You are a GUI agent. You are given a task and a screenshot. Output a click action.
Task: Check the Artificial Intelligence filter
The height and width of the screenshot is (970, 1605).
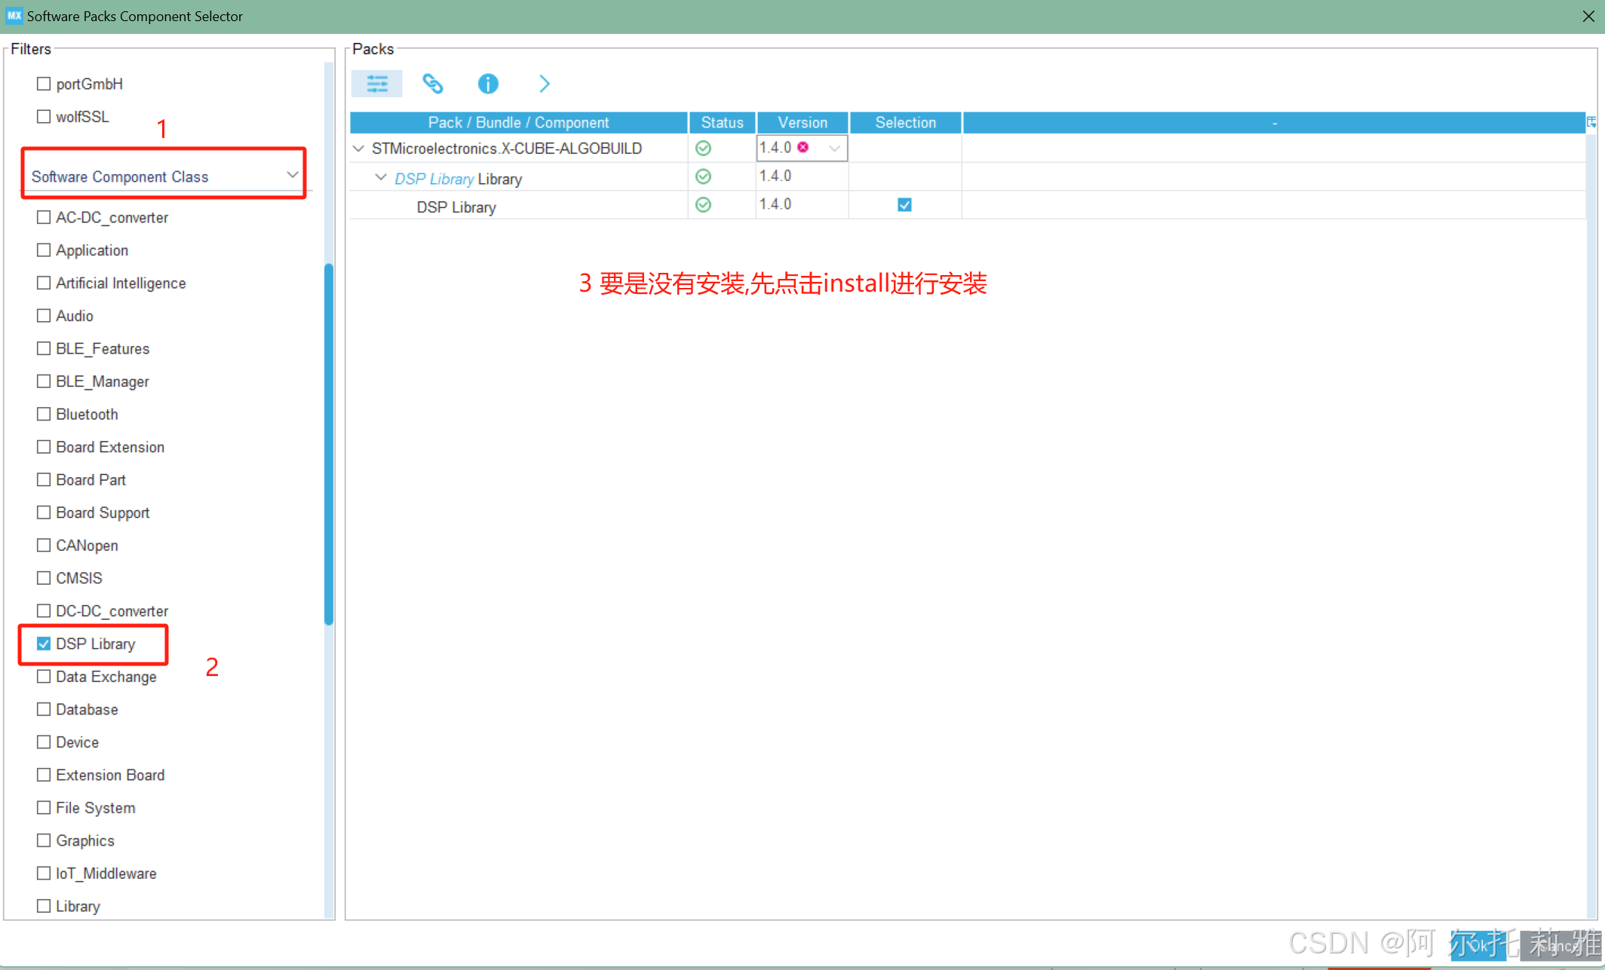point(44,283)
